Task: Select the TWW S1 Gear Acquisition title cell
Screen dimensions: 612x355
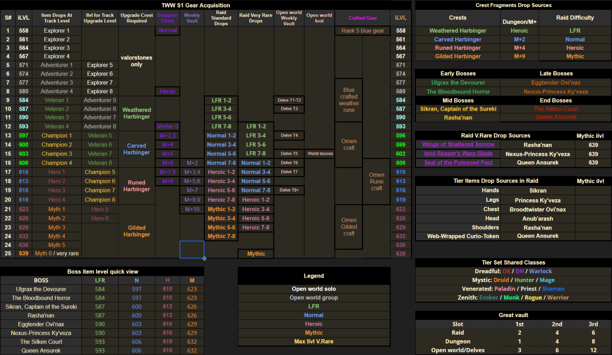Action: pos(196,5)
